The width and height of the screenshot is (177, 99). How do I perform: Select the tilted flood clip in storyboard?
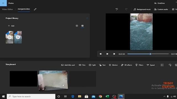click(53, 80)
